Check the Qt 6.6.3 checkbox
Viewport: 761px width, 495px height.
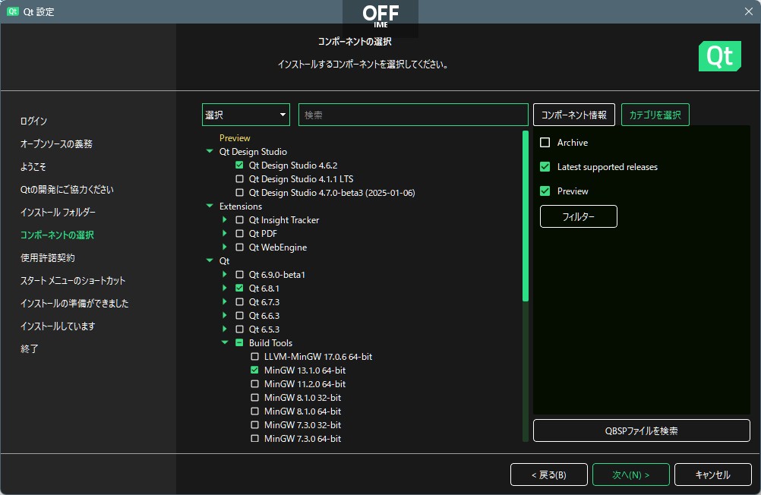pos(239,315)
